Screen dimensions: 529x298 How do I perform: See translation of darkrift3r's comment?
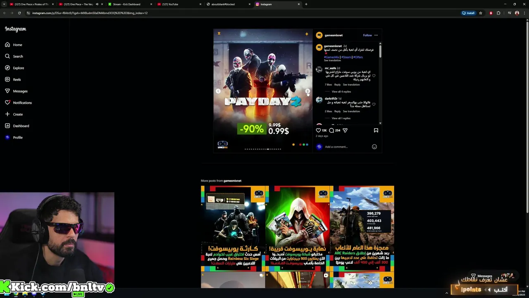tap(351, 111)
